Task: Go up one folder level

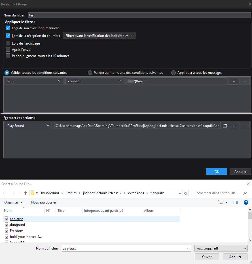Action: click(x=26, y=193)
